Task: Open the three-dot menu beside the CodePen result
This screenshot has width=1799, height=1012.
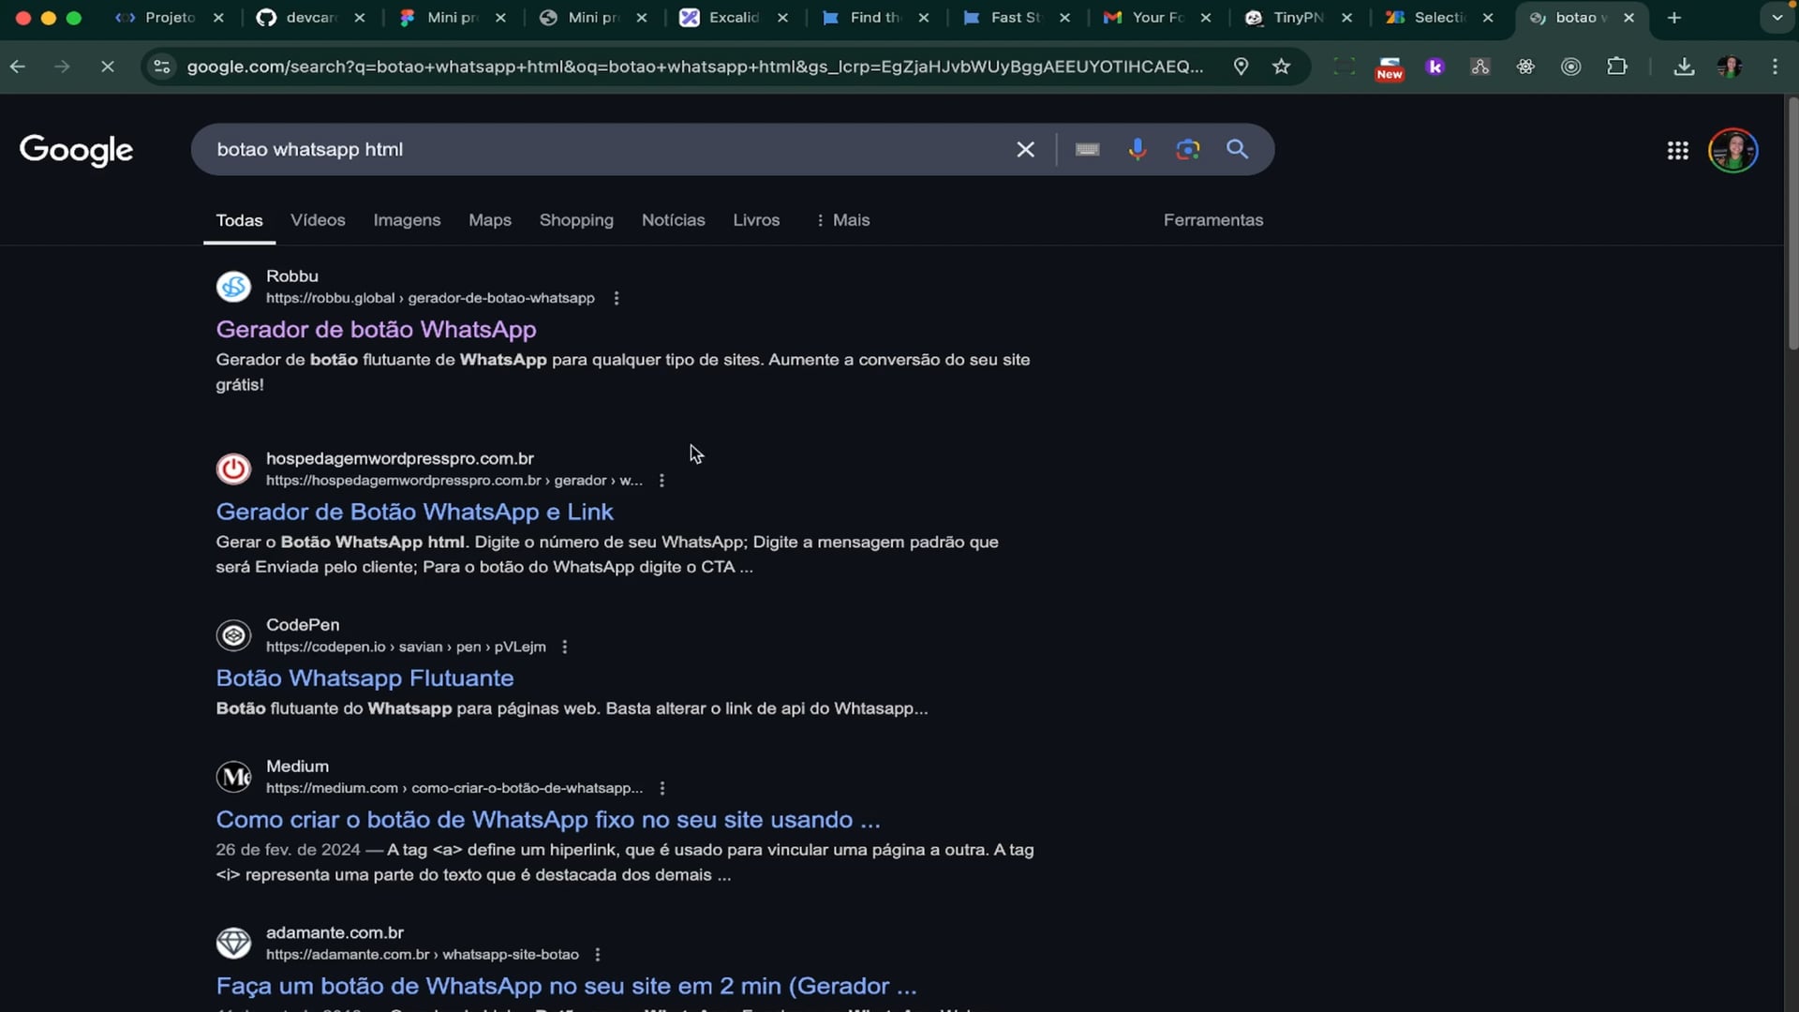Action: pos(564,647)
